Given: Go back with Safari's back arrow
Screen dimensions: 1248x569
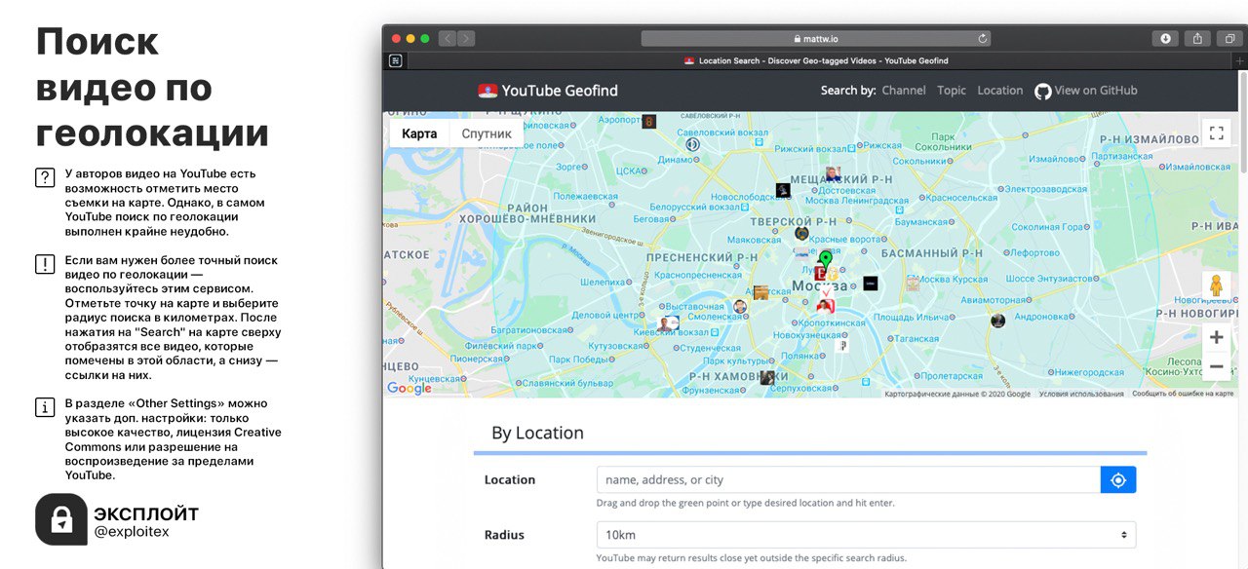Looking at the screenshot, I should [447, 39].
